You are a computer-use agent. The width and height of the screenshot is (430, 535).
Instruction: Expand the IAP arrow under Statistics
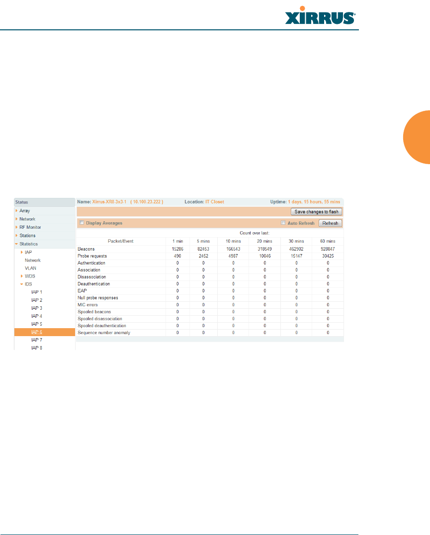pos(22,252)
